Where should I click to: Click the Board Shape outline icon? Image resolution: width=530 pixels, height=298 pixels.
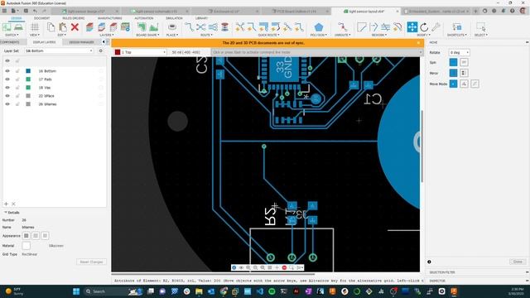pos(142,27)
